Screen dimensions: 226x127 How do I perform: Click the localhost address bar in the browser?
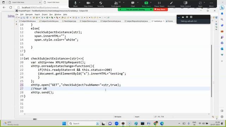pos(40,7)
